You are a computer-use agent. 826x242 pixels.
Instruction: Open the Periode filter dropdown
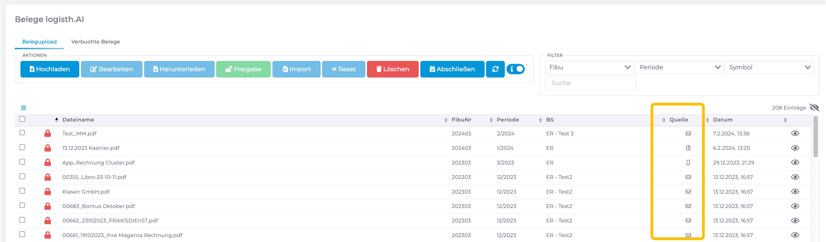pos(679,67)
